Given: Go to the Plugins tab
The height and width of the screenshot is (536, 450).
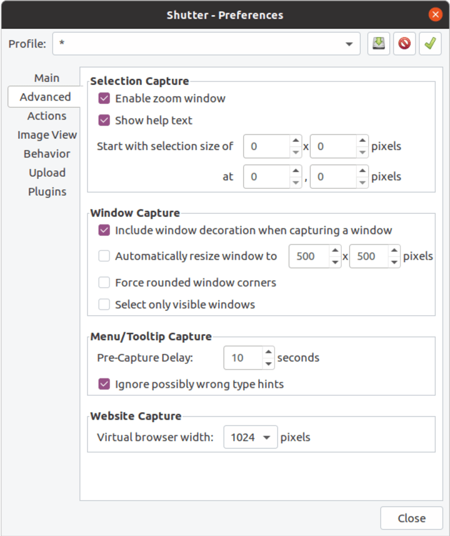Looking at the screenshot, I should (x=47, y=192).
